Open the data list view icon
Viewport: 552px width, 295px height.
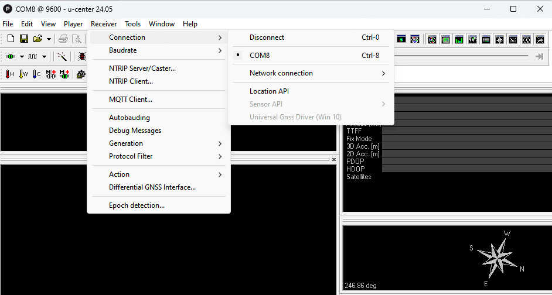486,39
